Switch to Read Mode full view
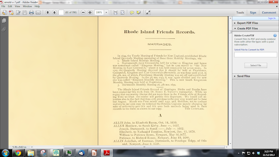279x157 pixels. [x=148, y=13]
